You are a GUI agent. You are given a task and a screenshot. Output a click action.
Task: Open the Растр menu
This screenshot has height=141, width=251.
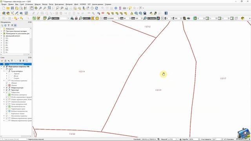click(x=51, y=4)
